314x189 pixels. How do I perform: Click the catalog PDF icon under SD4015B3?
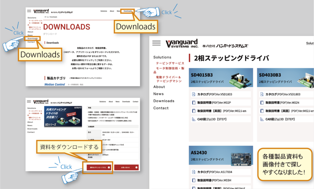[x=193, y=94]
